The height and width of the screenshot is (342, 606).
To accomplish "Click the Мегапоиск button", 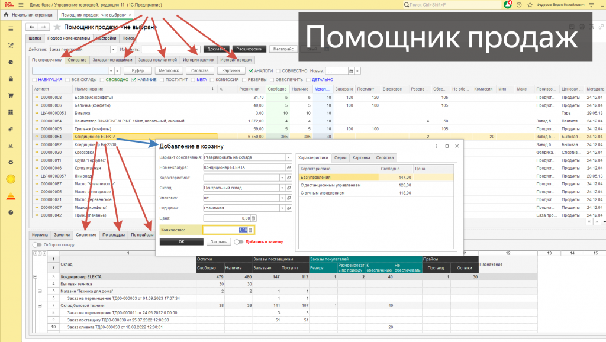I will click(169, 71).
